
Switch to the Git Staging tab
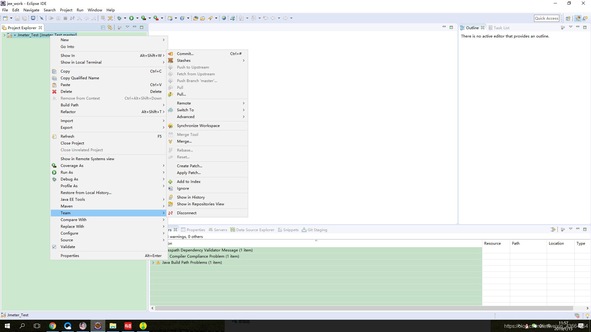click(x=315, y=230)
